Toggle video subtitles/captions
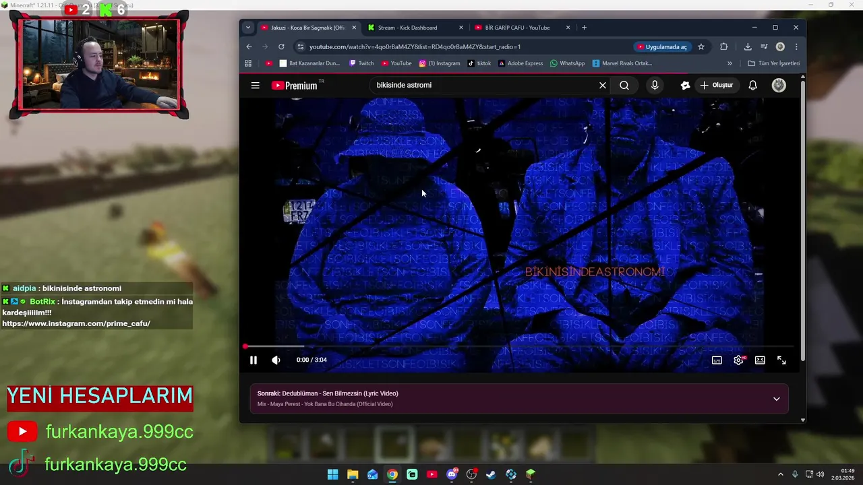The width and height of the screenshot is (863, 485). click(717, 360)
